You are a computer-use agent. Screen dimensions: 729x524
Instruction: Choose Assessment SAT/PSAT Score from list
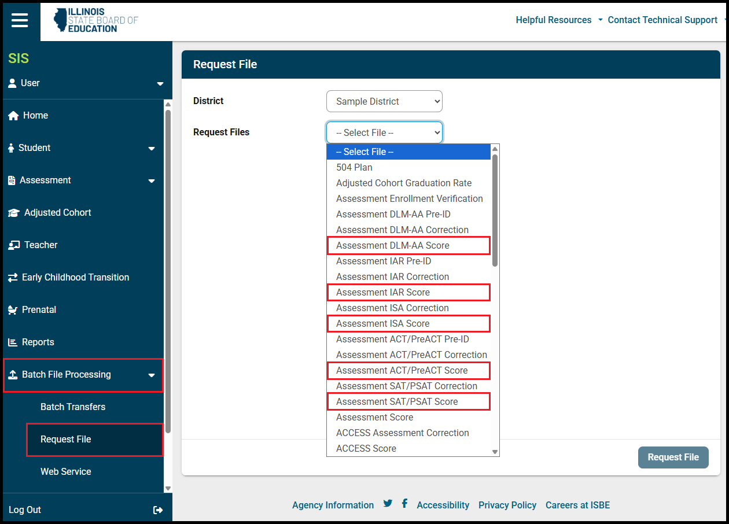[x=397, y=402]
